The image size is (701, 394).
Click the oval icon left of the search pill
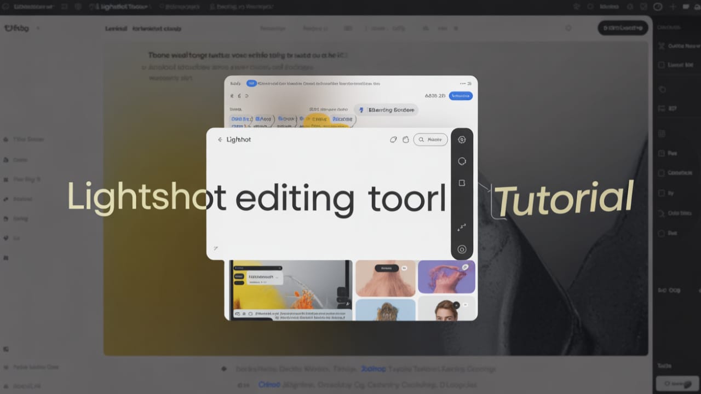point(393,140)
